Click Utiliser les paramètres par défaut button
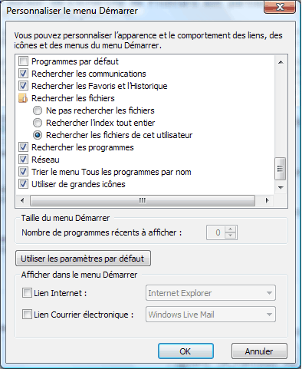This screenshot has width=302, height=369. [83, 259]
